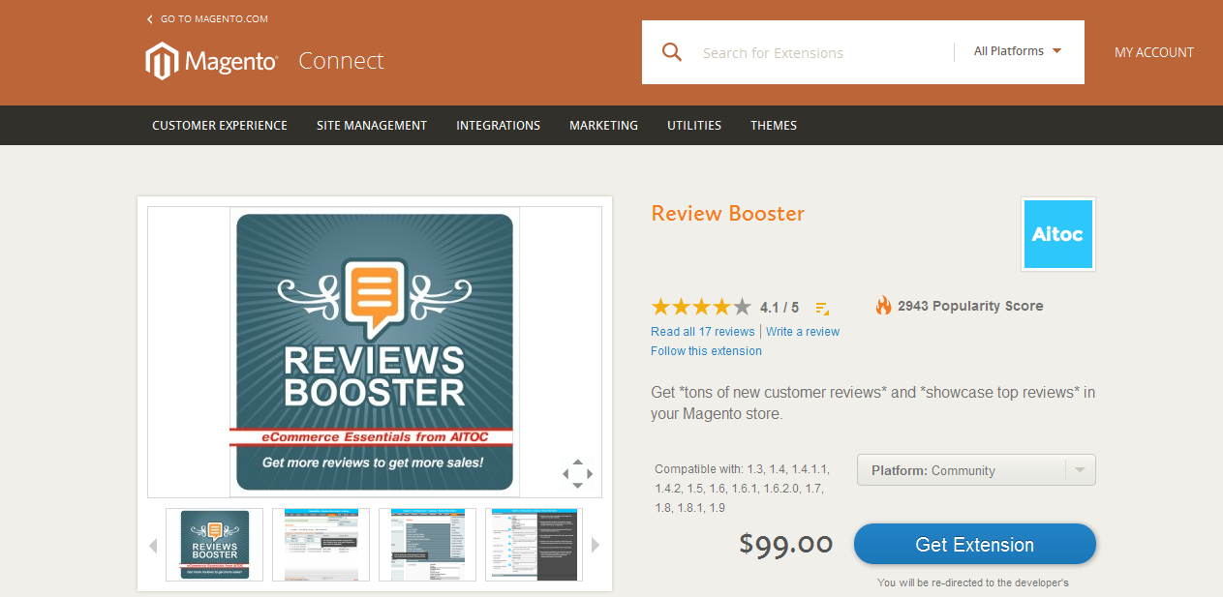The height and width of the screenshot is (597, 1223).
Task: Open Customer Experience menu
Action: pos(220,126)
